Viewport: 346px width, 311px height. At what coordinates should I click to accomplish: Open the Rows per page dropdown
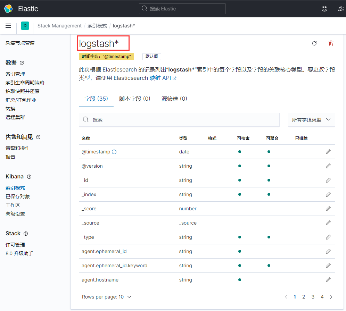(x=106, y=297)
